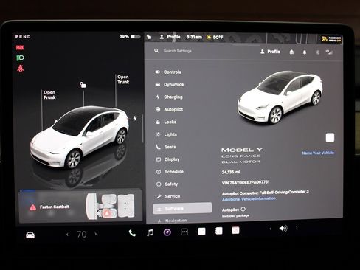The image size is (360, 270).
Task: Tap the passenger airbag status indicator
Action: tap(331, 39)
